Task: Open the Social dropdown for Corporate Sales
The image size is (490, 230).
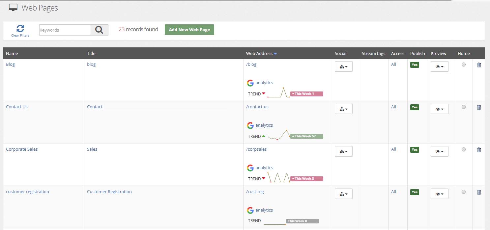Action: click(344, 151)
